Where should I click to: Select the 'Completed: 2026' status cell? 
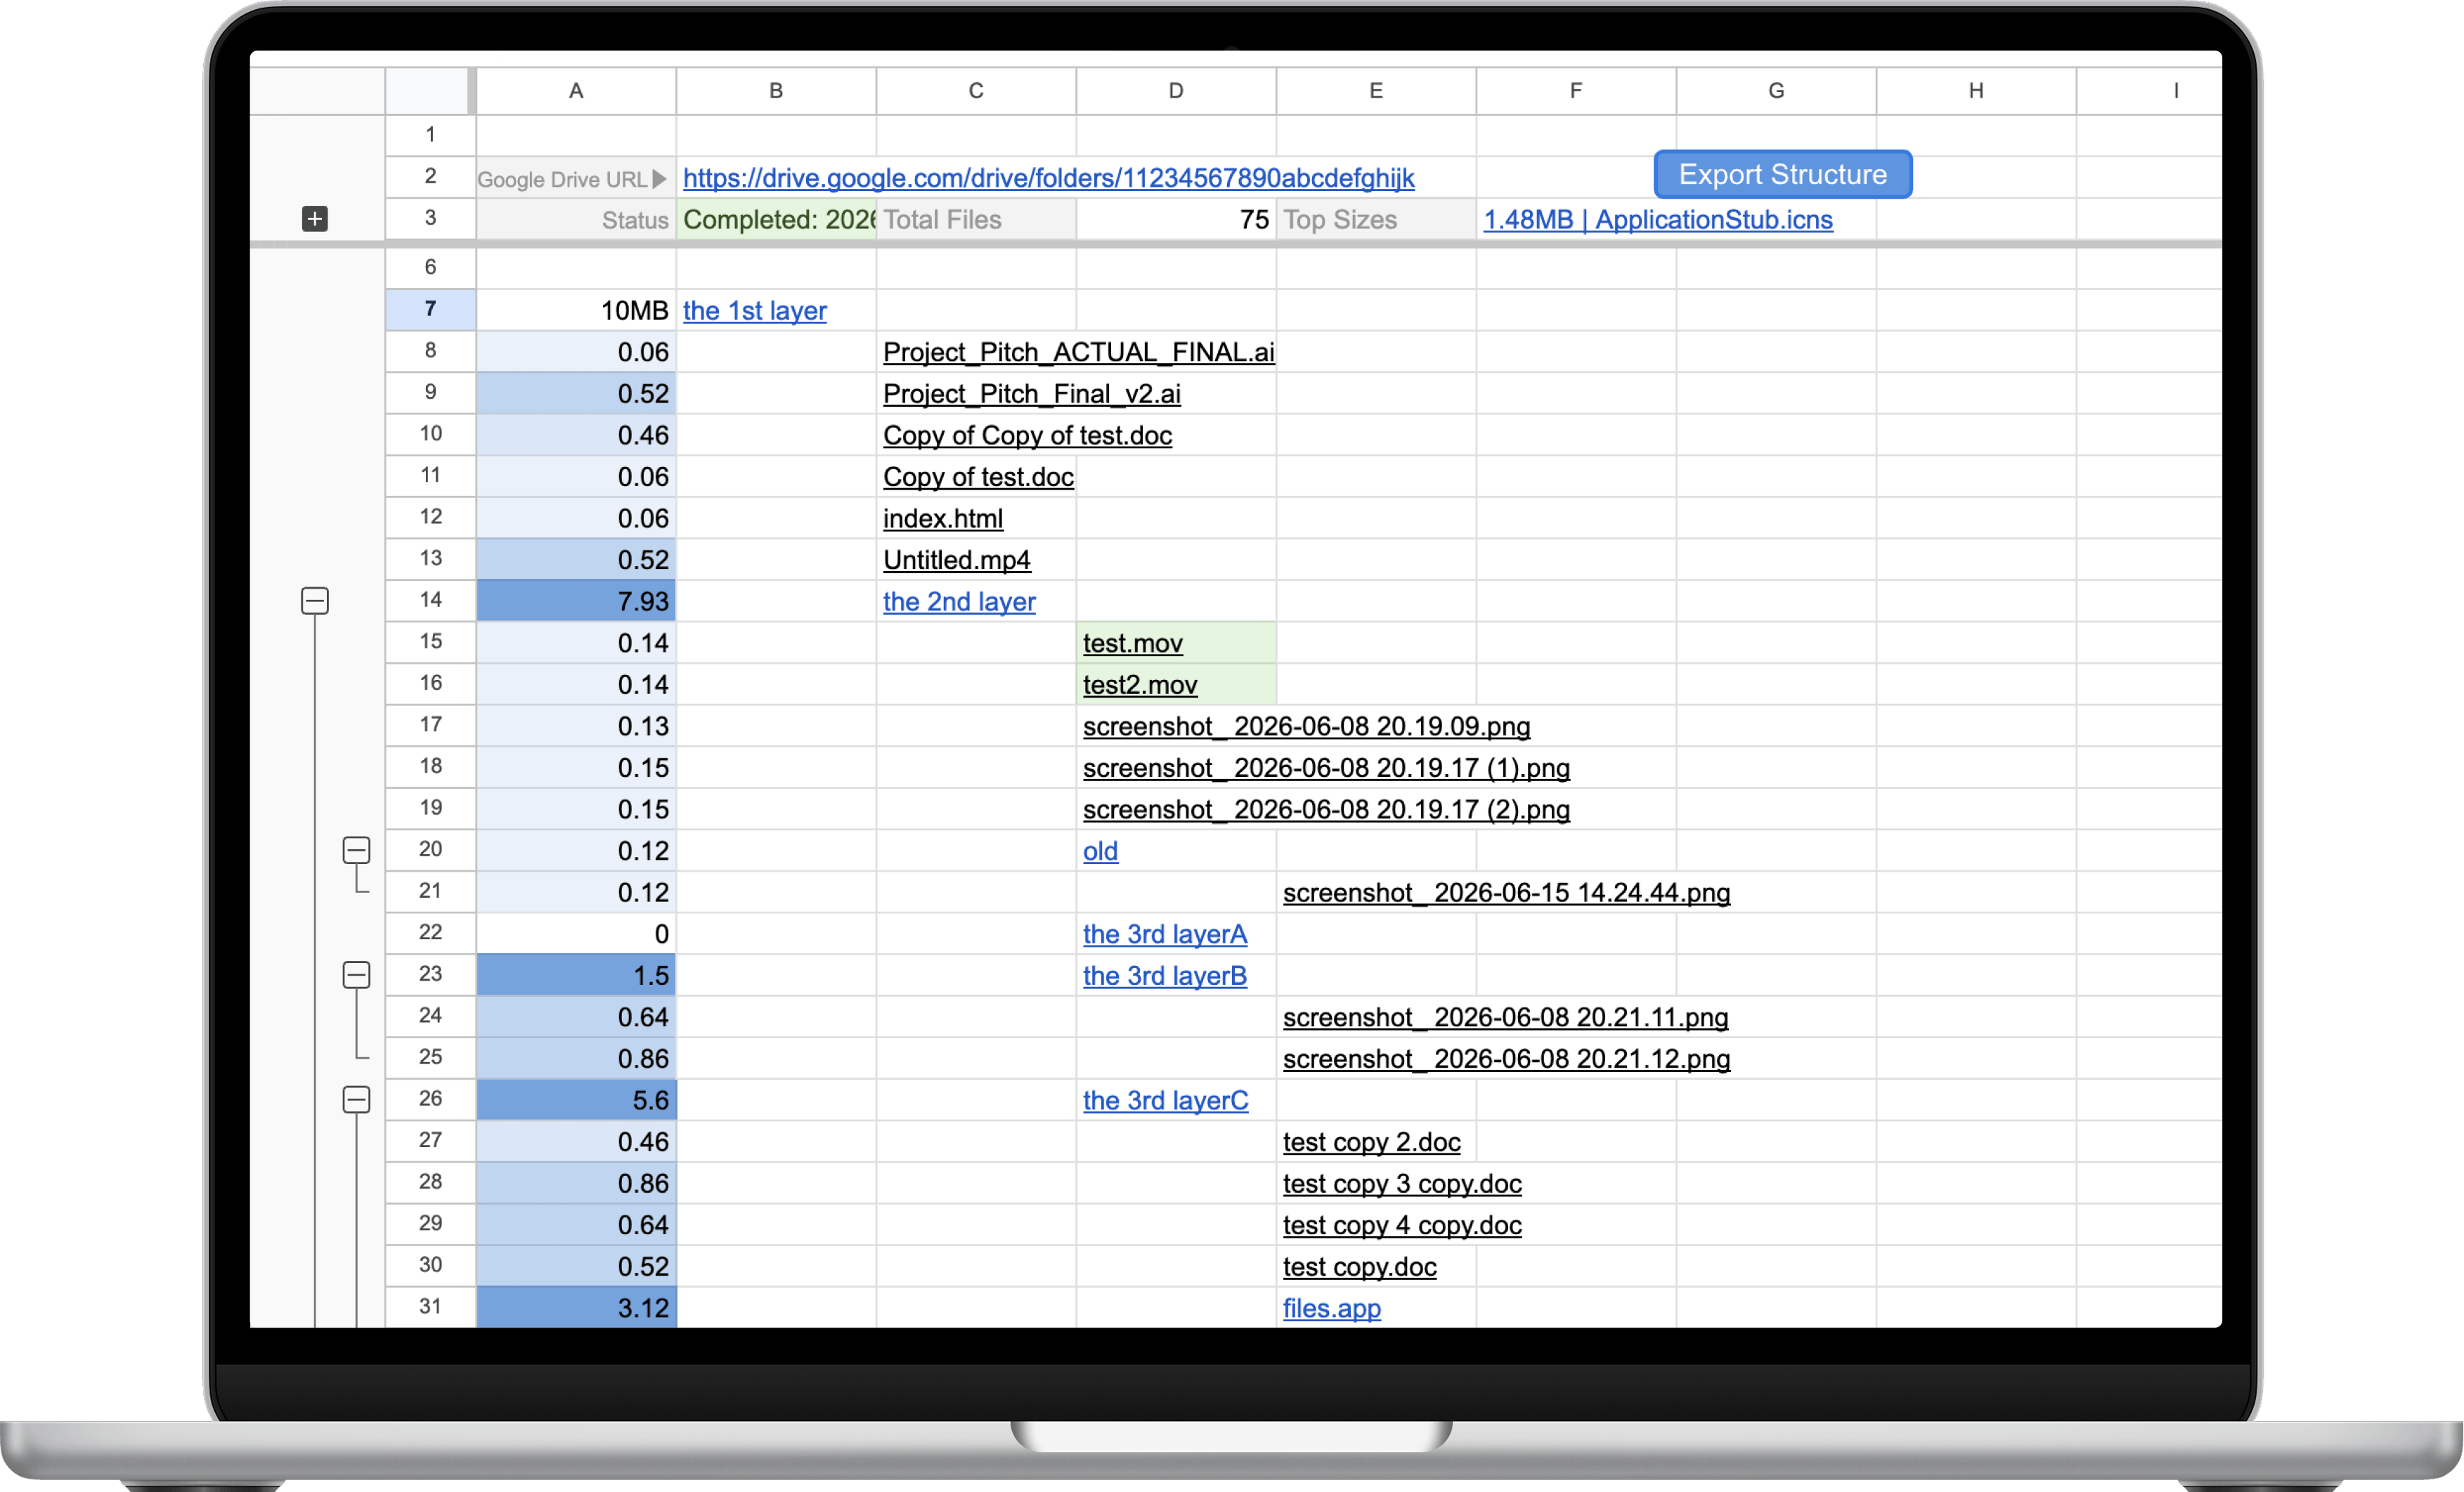[x=776, y=220]
